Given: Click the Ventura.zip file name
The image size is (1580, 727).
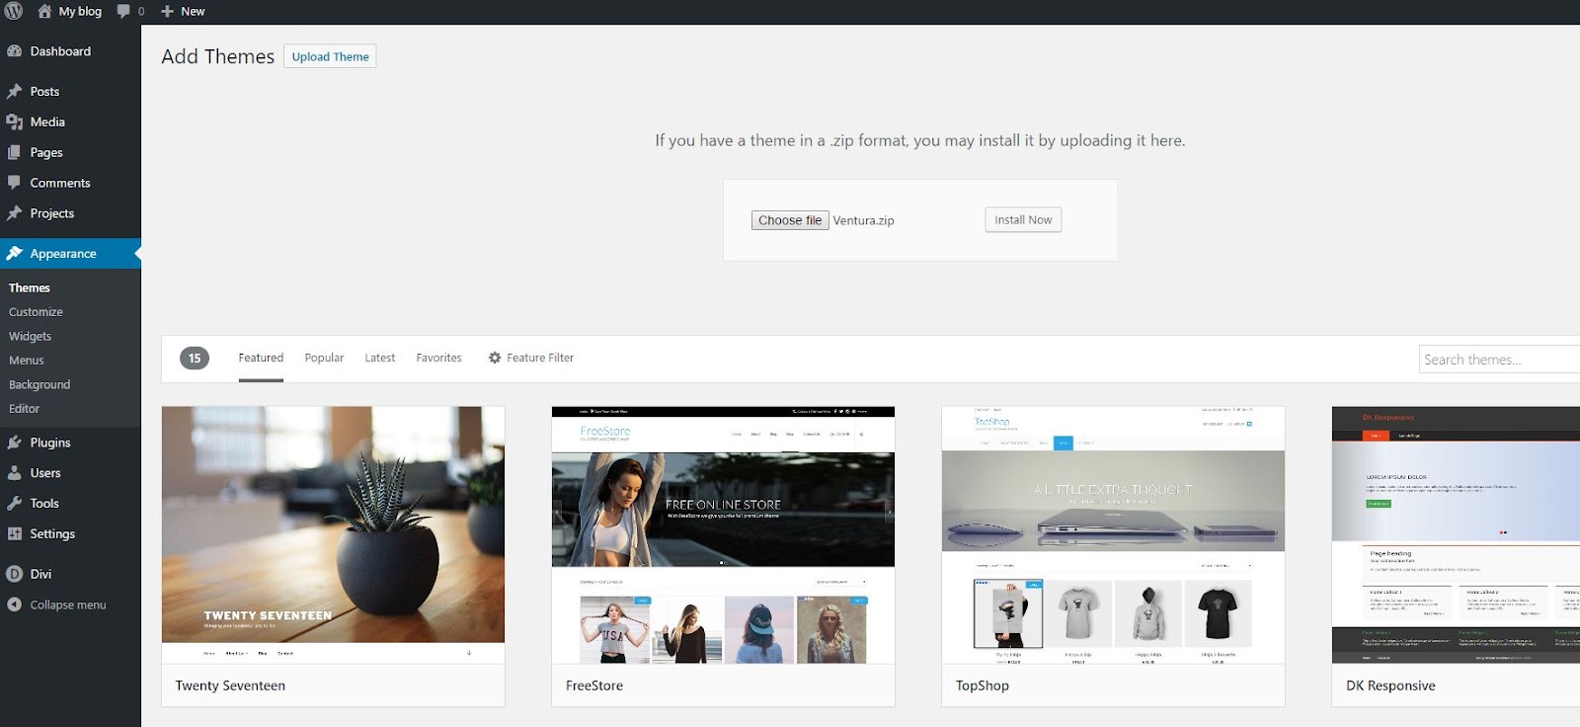Looking at the screenshot, I should (863, 220).
